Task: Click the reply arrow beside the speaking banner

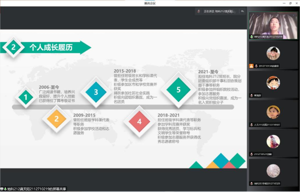Action: tap(242, 11)
